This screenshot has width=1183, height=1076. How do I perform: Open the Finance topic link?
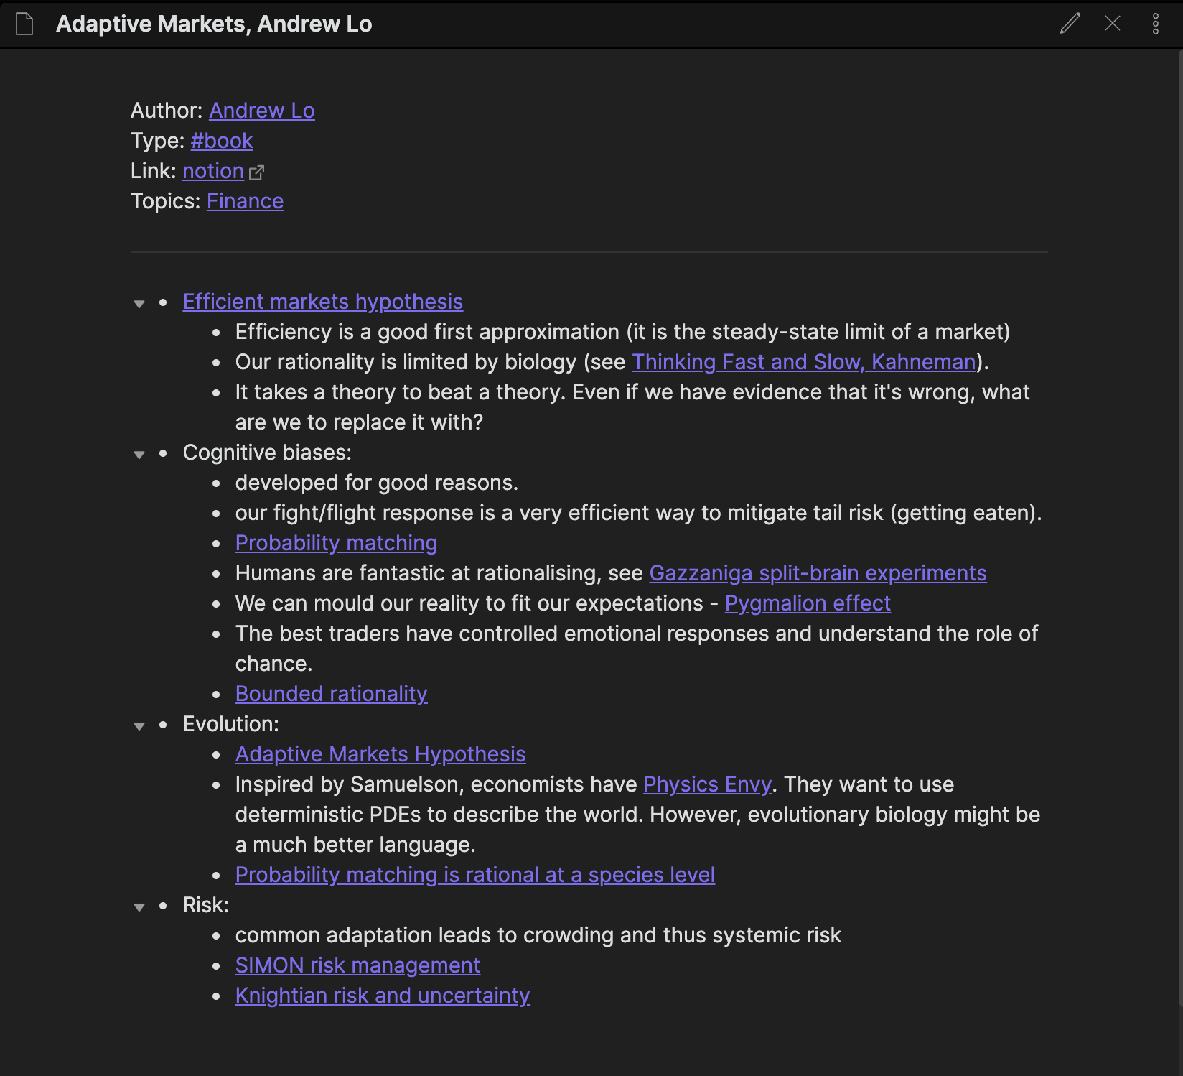tap(246, 201)
